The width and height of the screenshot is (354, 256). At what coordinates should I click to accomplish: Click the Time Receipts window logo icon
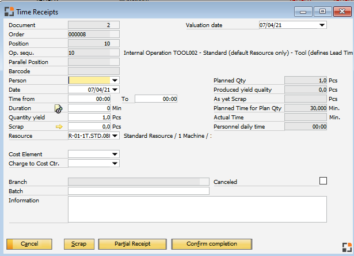[9, 11]
